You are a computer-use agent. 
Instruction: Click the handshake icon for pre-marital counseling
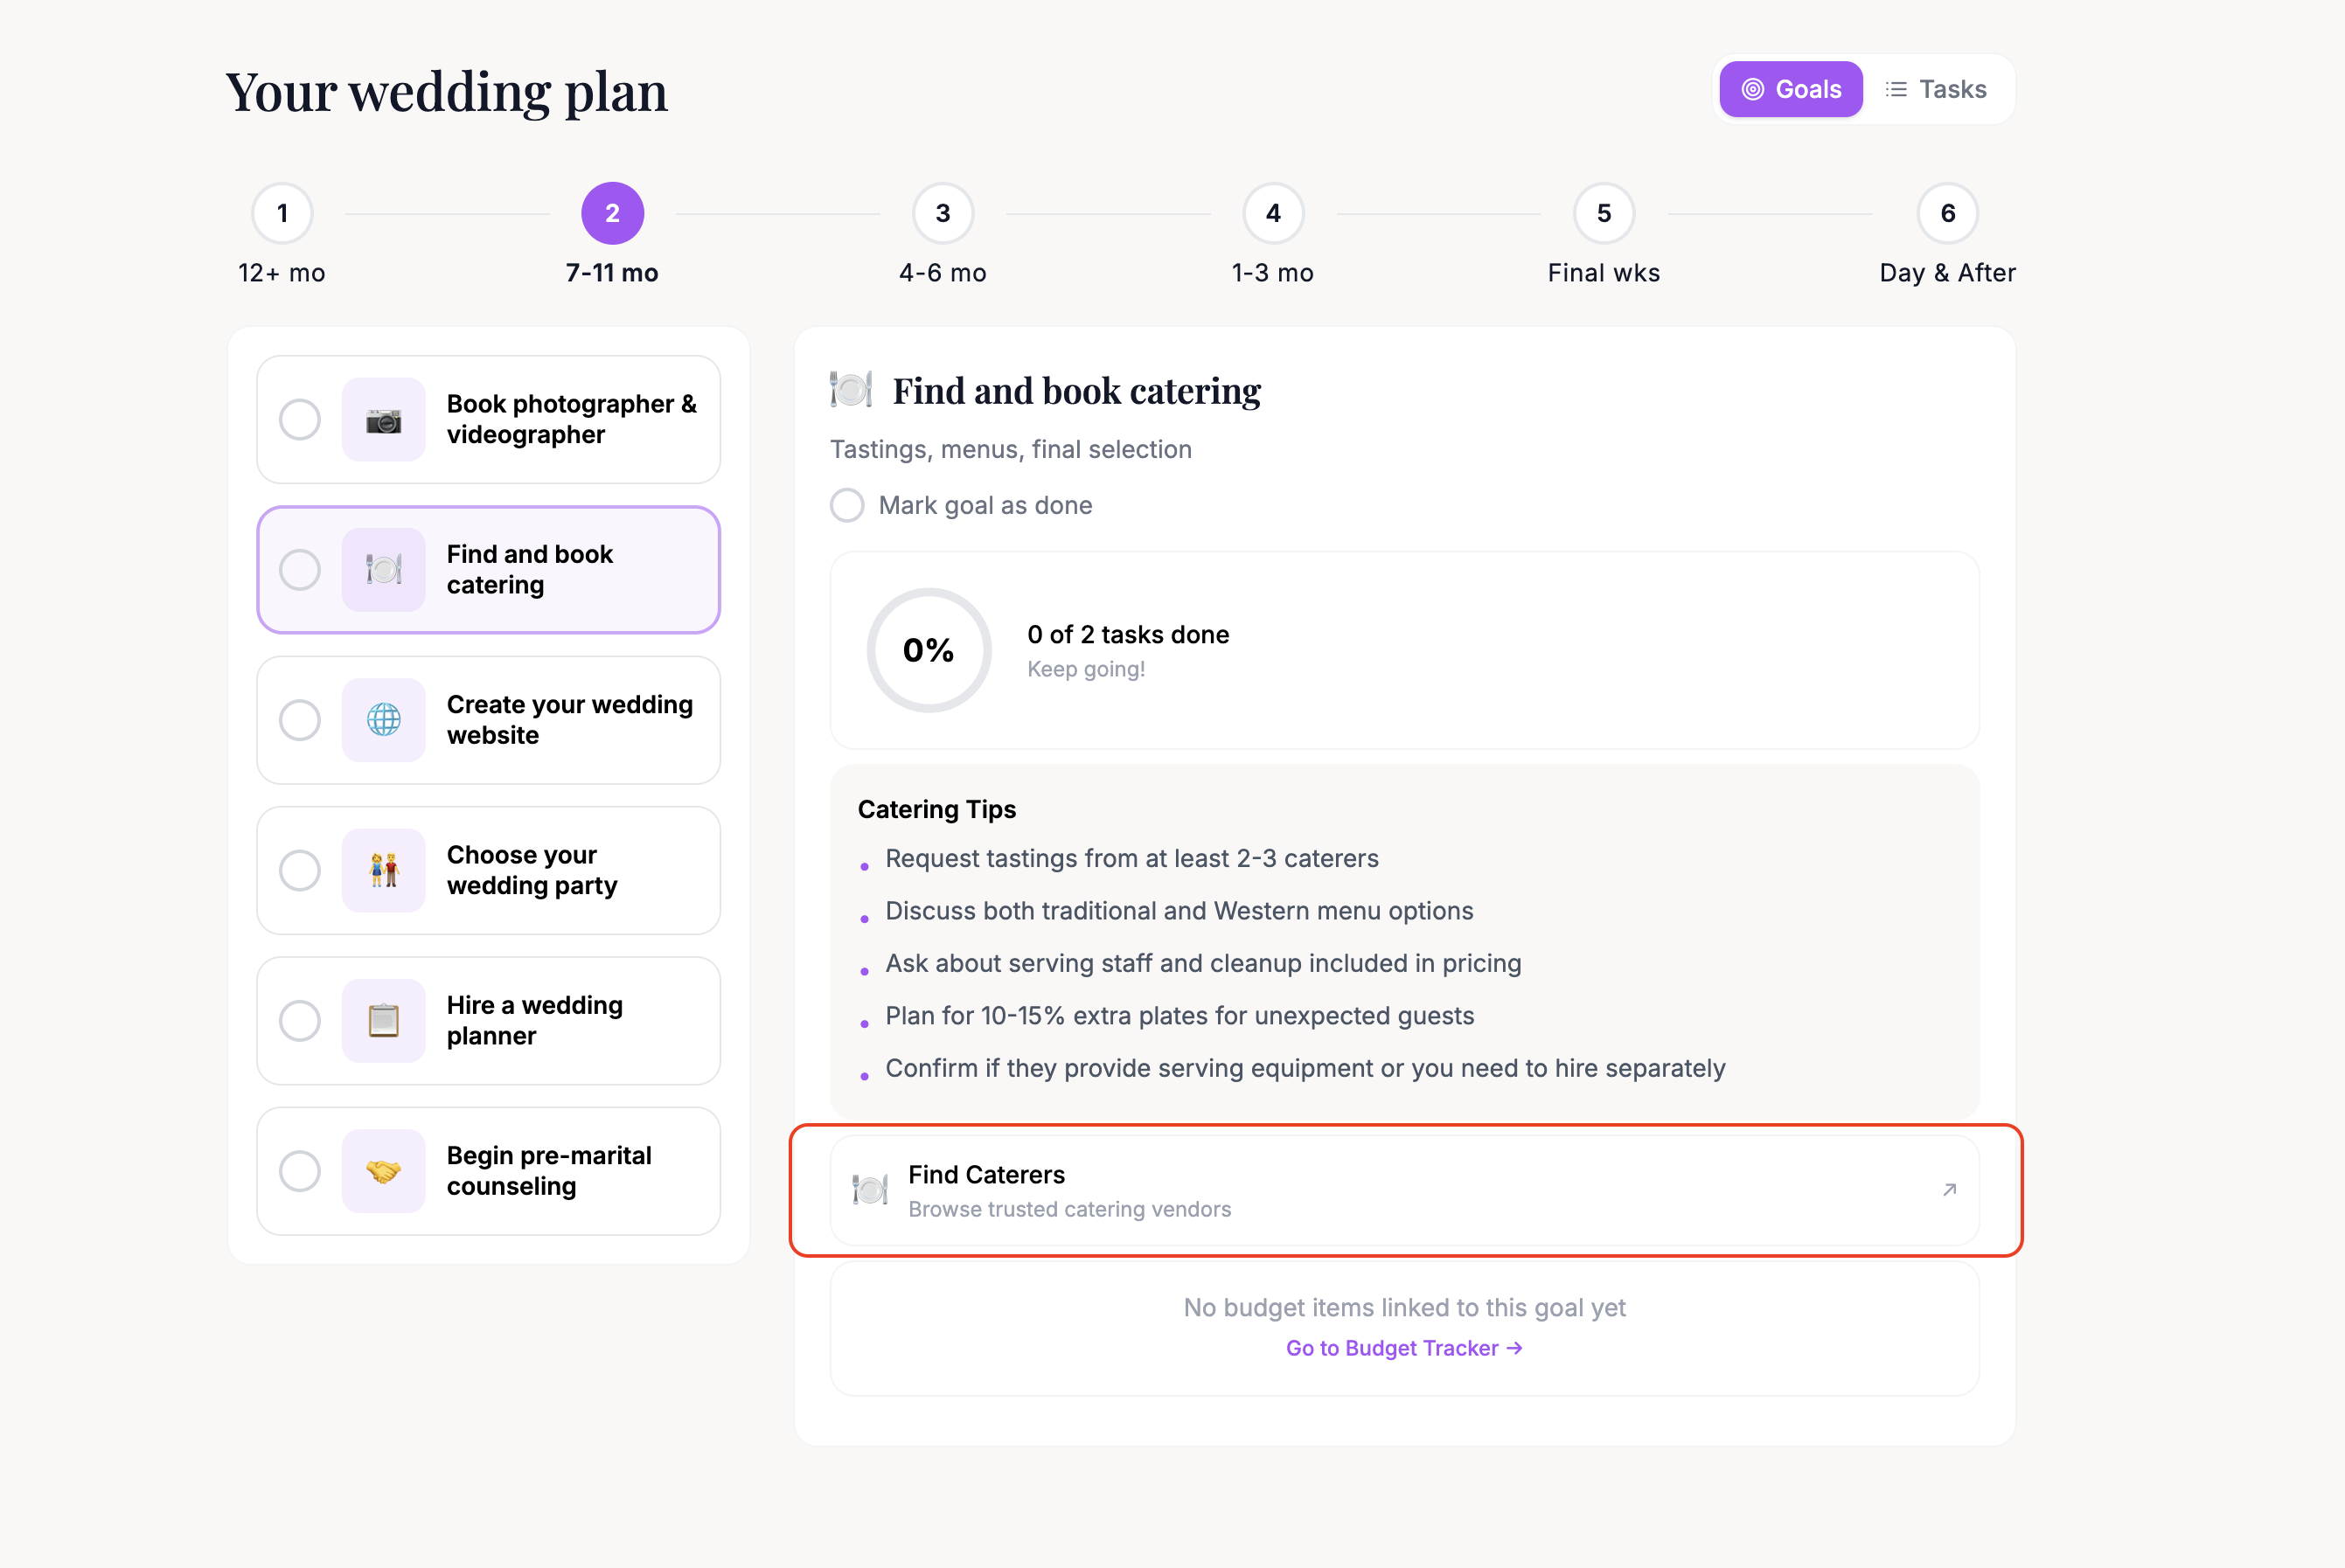383,1171
